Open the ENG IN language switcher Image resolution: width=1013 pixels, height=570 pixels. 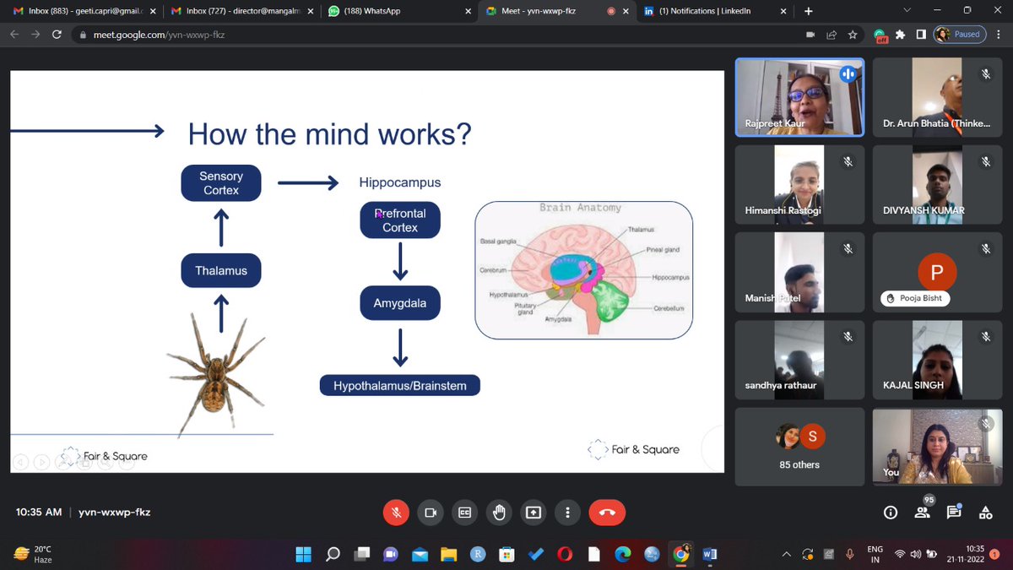point(875,554)
